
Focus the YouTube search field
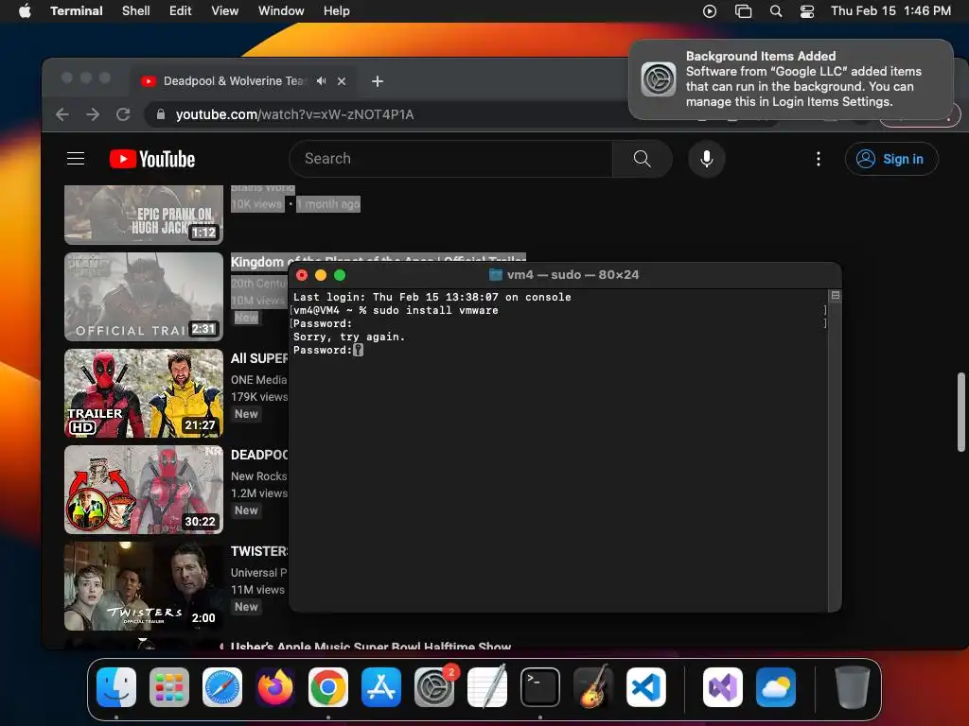click(451, 159)
